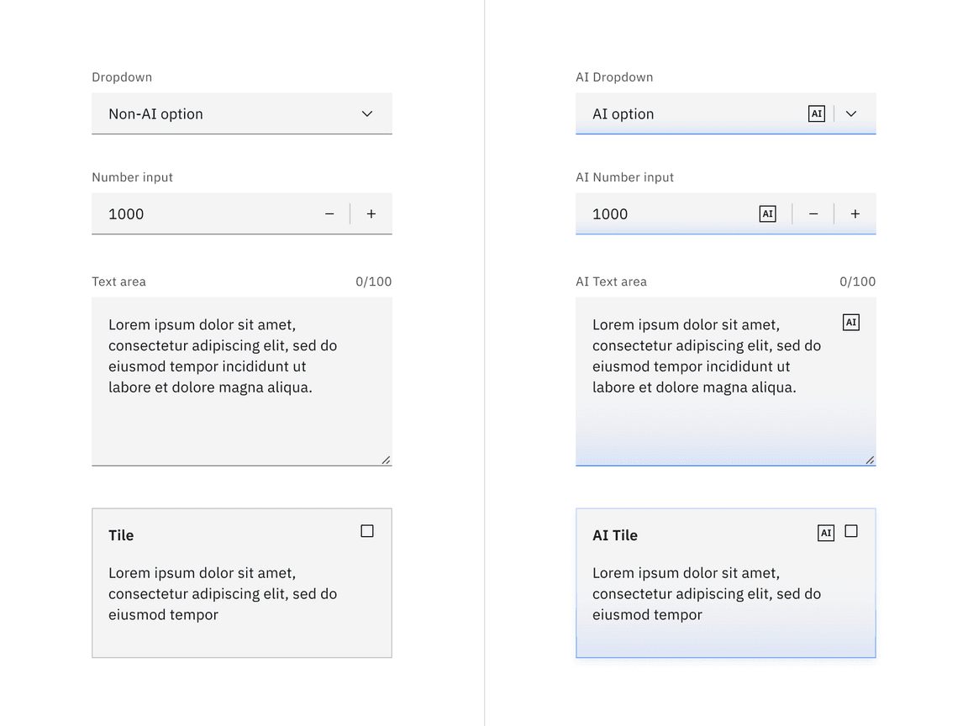Click the 0/100 counter above AI Text area
The image size is (968, 726).
point(857,281)
